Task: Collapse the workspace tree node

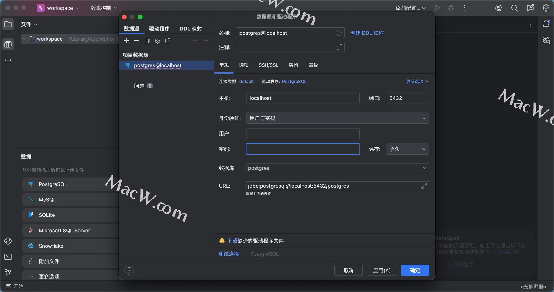Action: 24,39
